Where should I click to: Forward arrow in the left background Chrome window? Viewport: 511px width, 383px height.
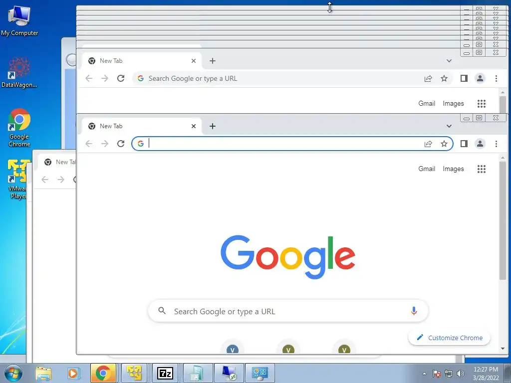(x=61, y=180)
